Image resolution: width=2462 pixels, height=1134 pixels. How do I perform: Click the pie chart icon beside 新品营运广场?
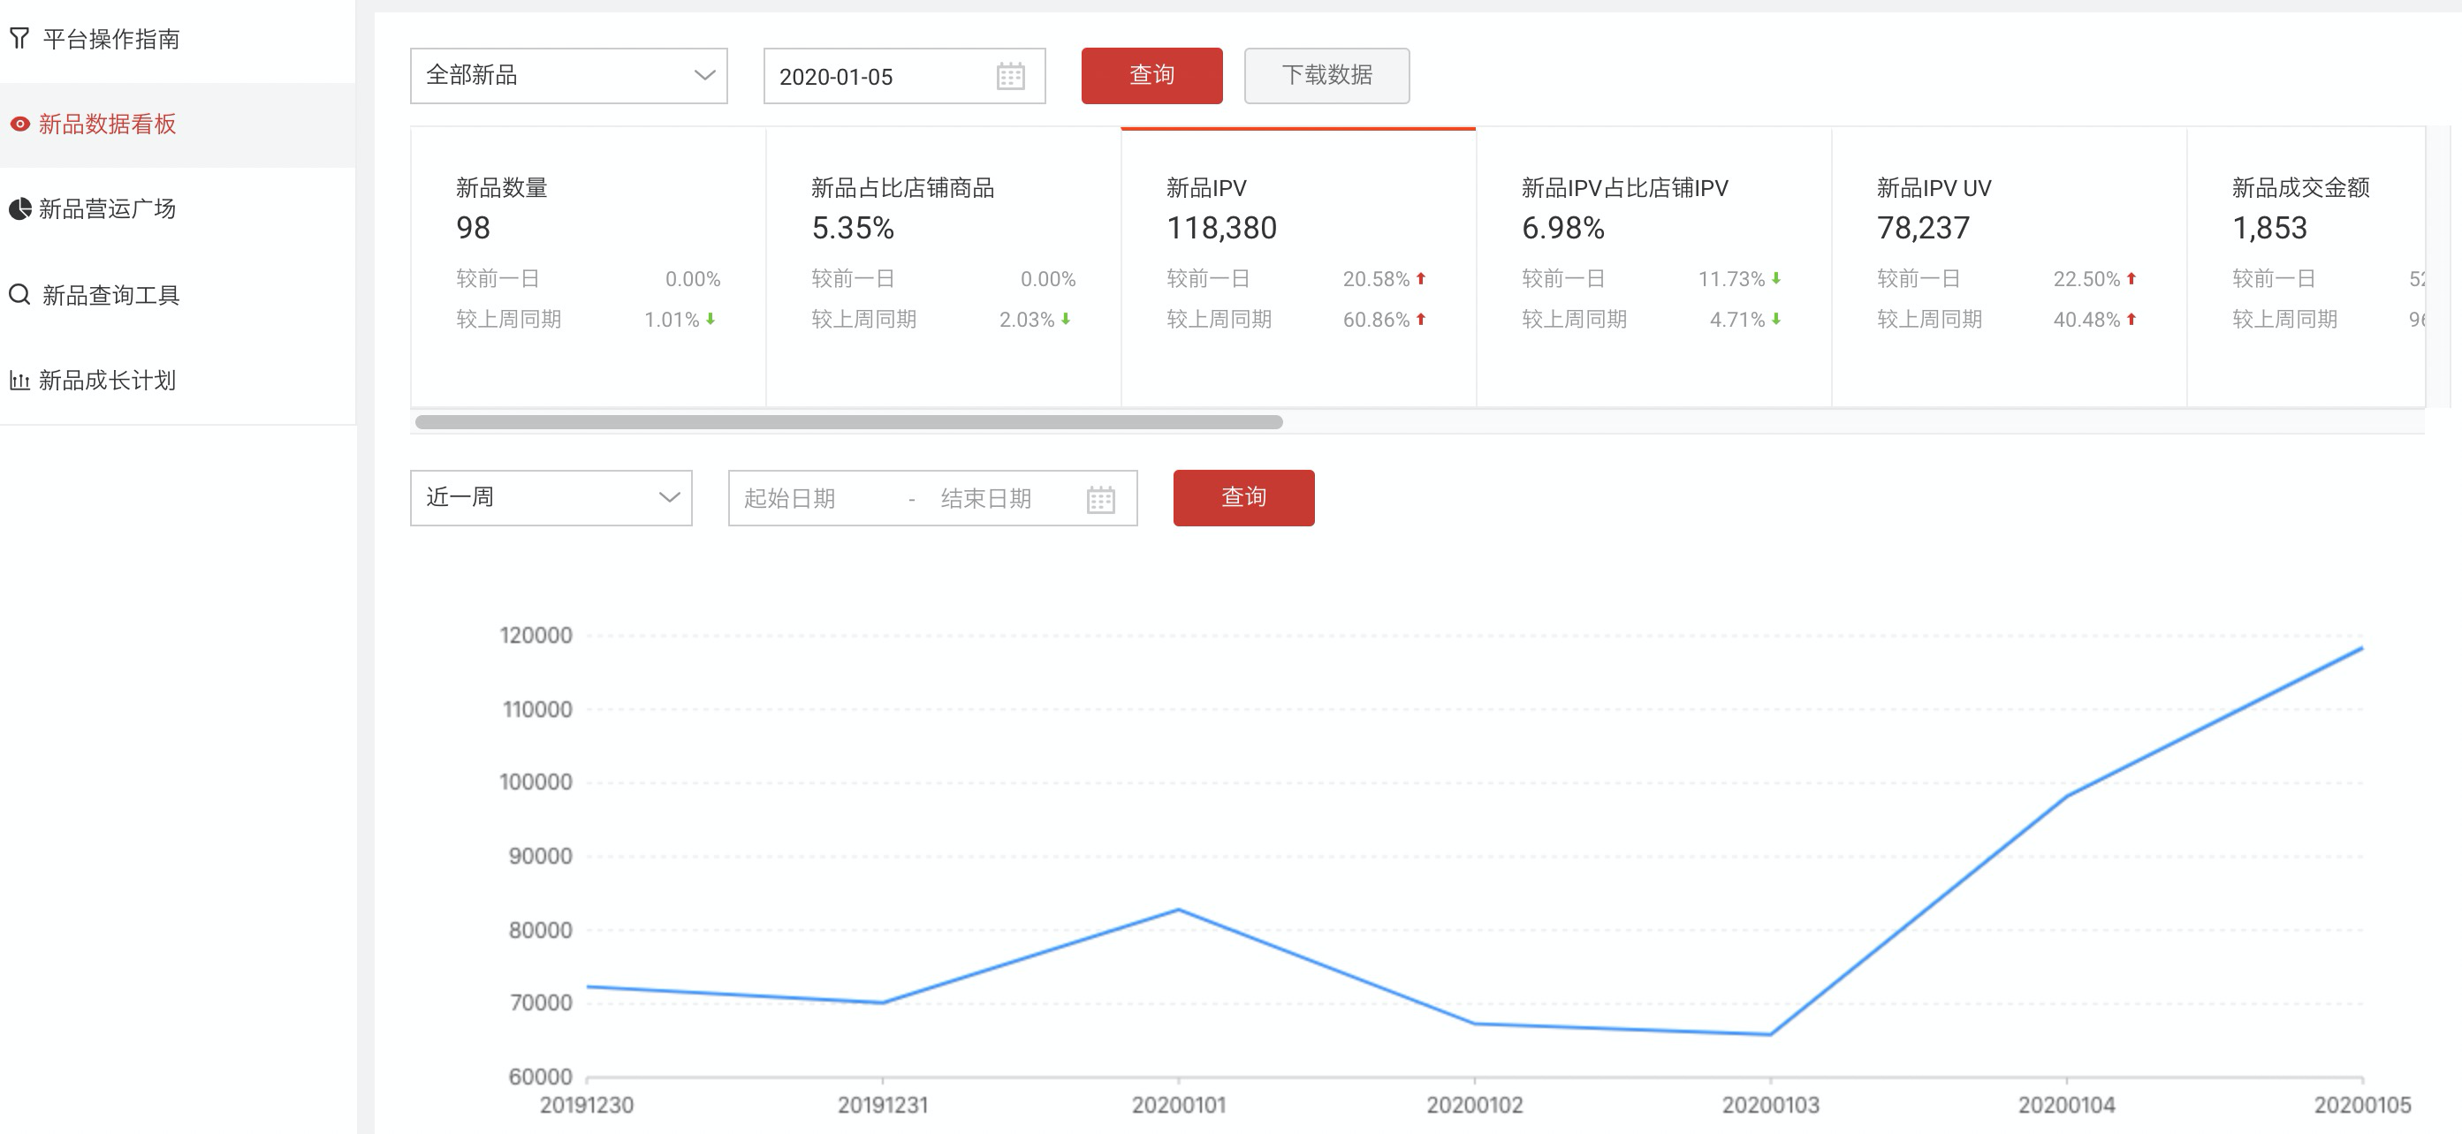coord(19,209)
